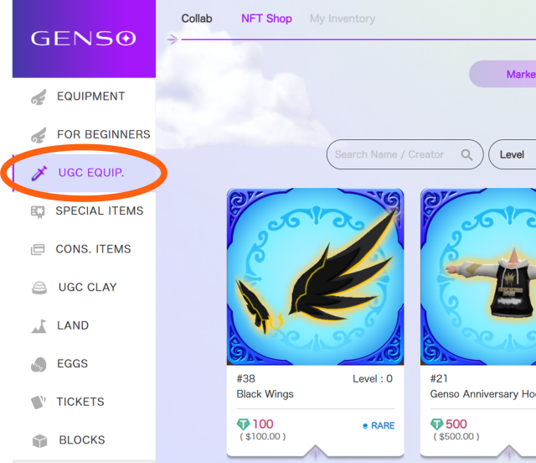Click the LAND mountain flag icon
Viewport: 536px width, 463px height.
39,326
